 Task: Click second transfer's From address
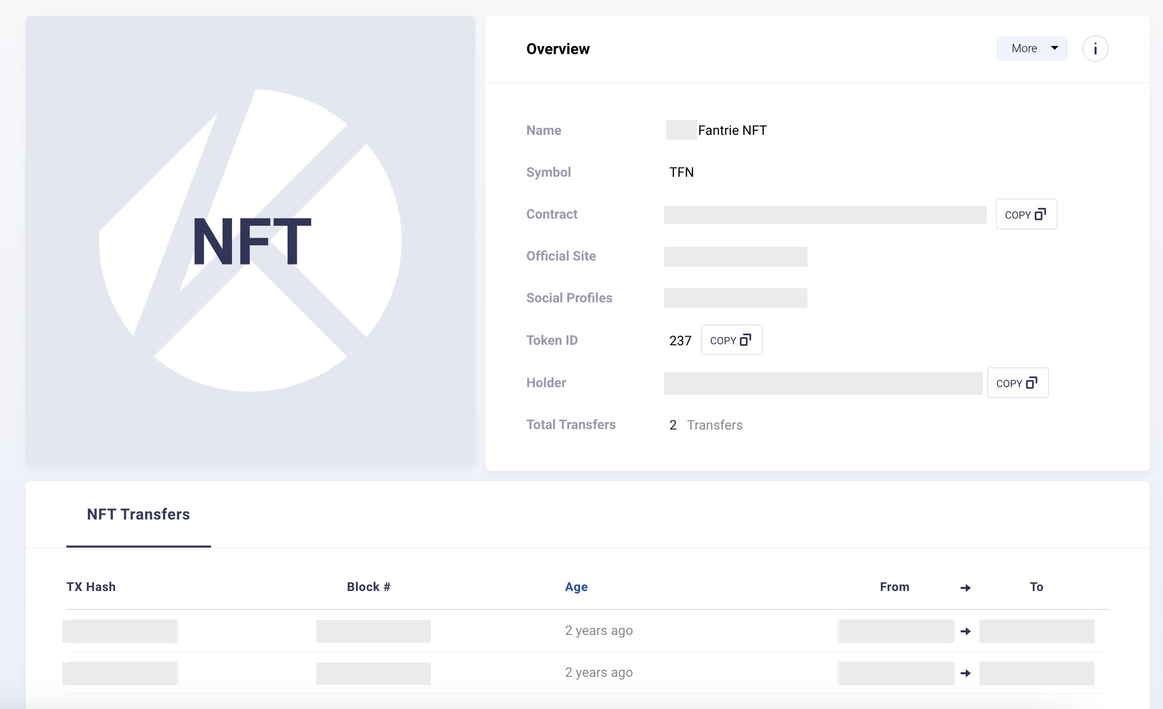896,673
